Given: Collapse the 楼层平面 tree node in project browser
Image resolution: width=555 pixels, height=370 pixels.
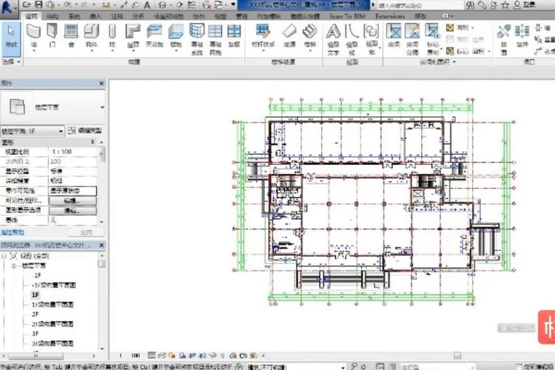Looking at the screenshot, I should point(14,266).
